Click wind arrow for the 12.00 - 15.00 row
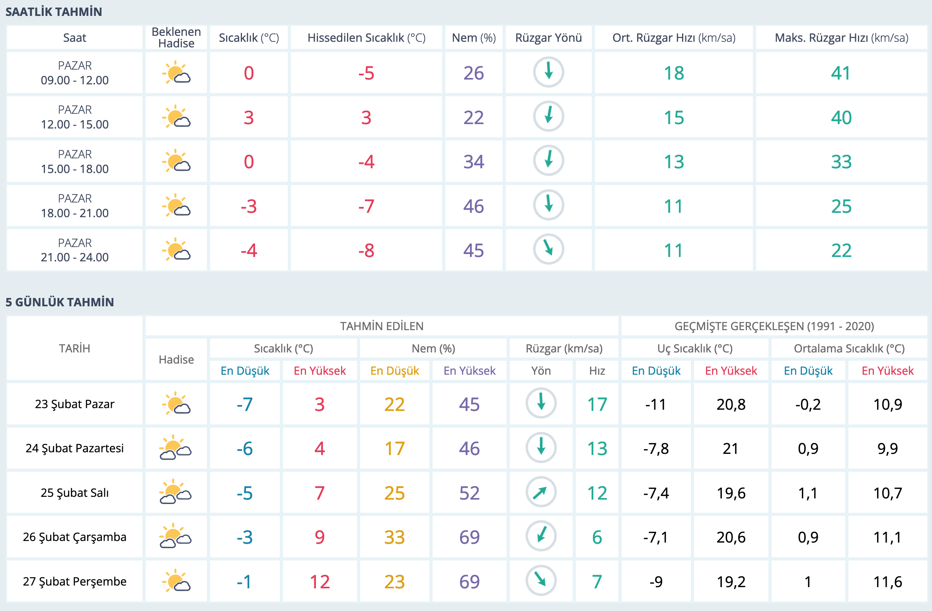 coord(548,117)
